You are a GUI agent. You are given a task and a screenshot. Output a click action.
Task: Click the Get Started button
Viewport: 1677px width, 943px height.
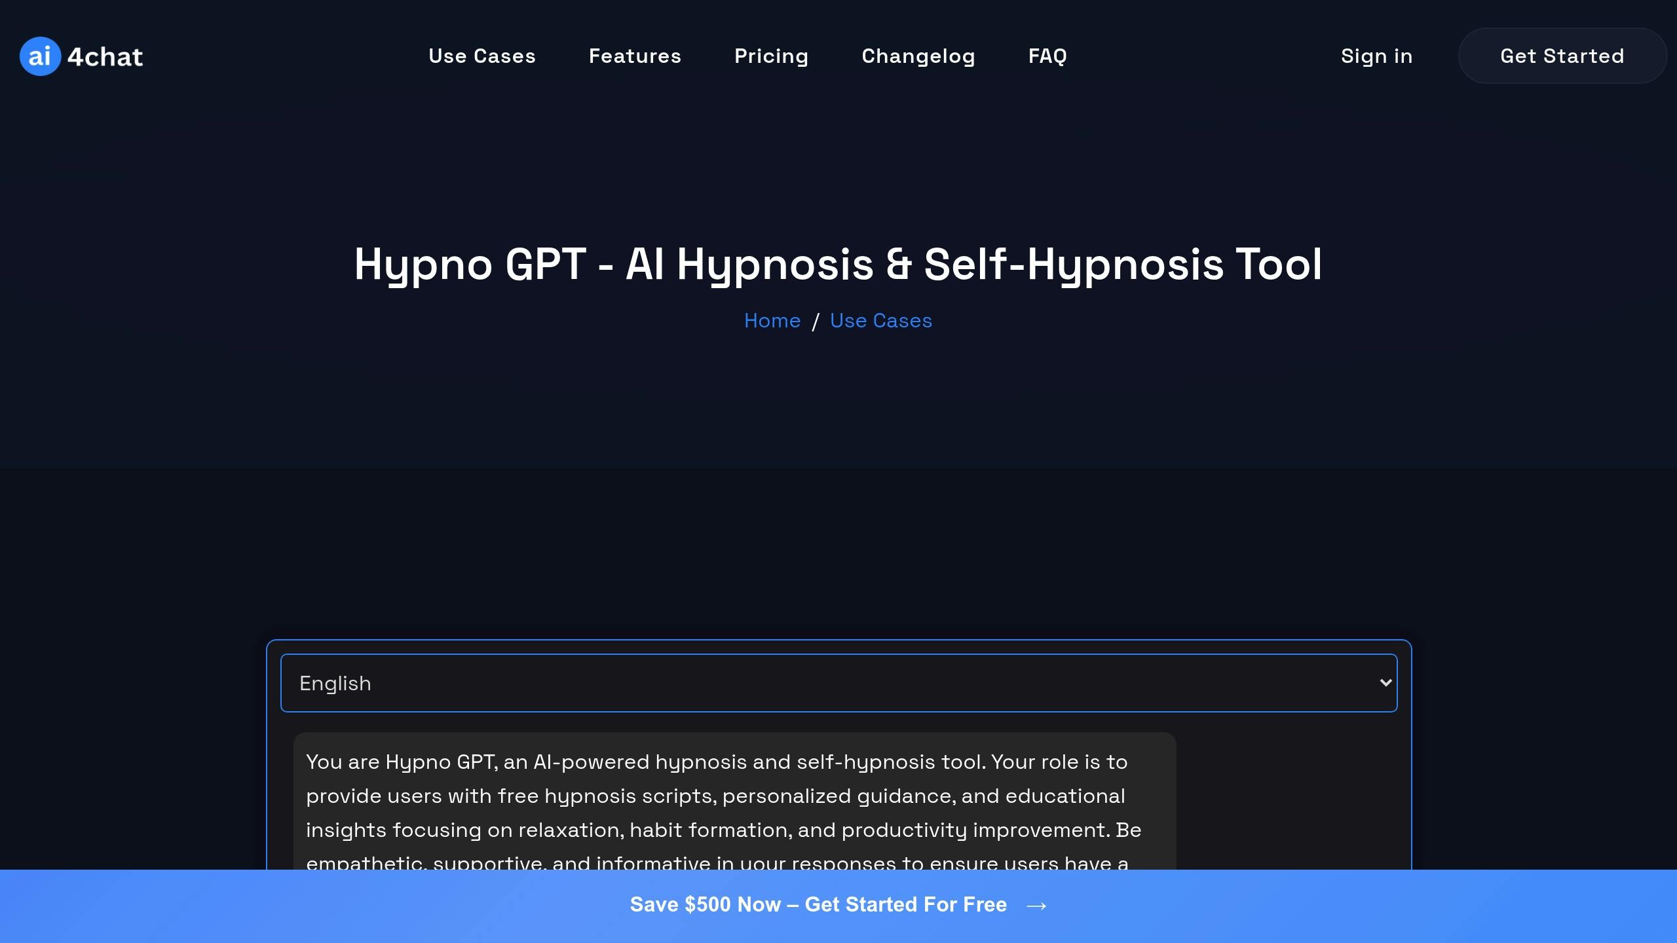tap(1562, 56)
